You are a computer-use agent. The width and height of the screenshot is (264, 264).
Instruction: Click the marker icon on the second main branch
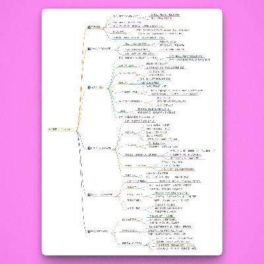click(89, 49)
